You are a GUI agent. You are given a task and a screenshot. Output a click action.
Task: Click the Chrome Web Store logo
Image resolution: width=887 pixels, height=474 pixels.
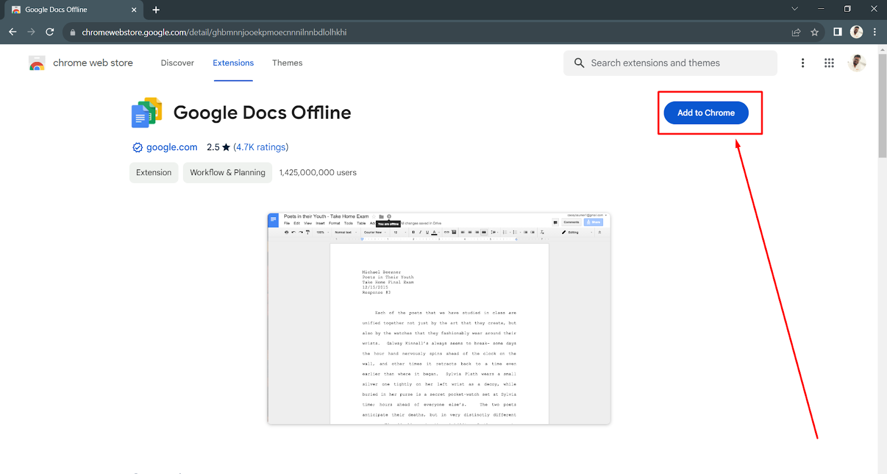(x=37, y=63)
